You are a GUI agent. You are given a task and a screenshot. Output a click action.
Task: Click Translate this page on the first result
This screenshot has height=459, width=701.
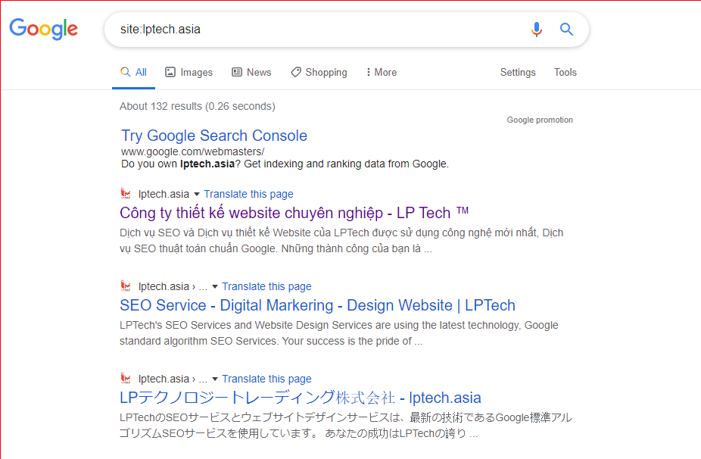248,194
